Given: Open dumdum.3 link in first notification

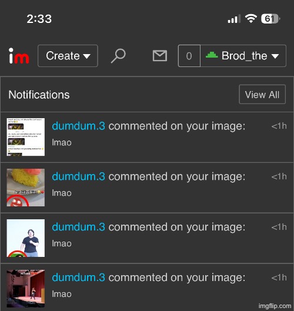Looking at the screenshot, I should click(78, 126).
